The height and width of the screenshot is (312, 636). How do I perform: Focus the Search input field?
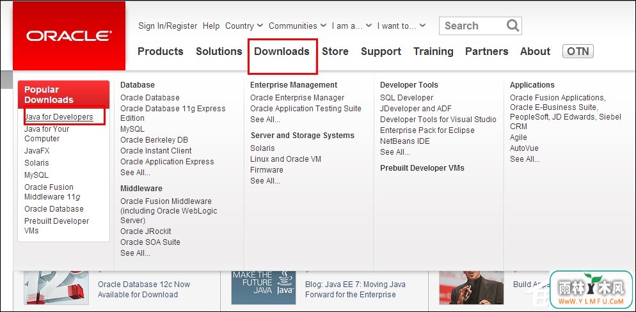click(x=473, y=26)
